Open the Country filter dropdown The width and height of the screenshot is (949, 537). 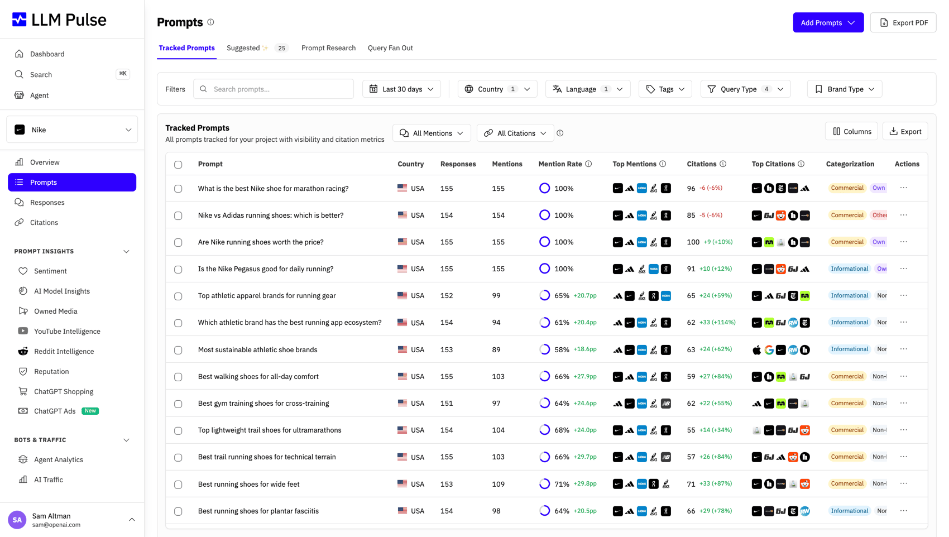(x=497, y=89)
